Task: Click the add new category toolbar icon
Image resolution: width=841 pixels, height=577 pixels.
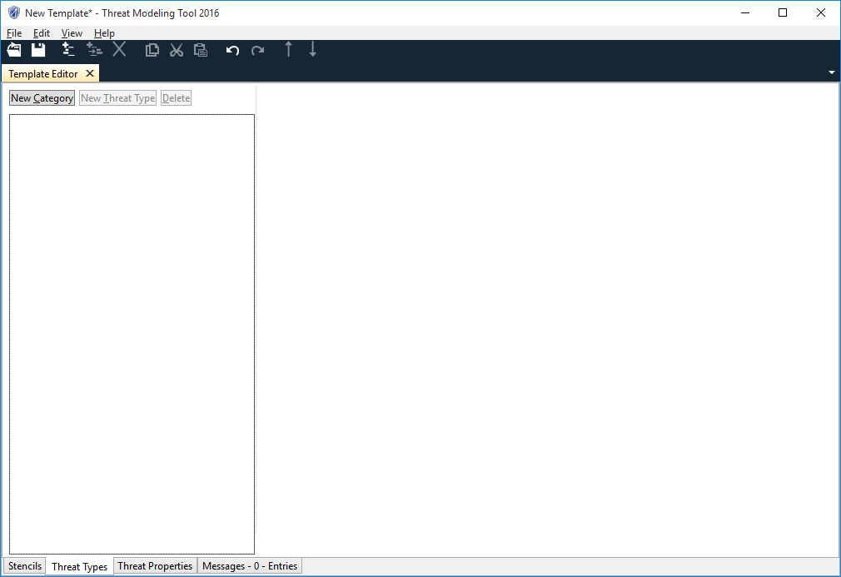Action: point(68,50)
